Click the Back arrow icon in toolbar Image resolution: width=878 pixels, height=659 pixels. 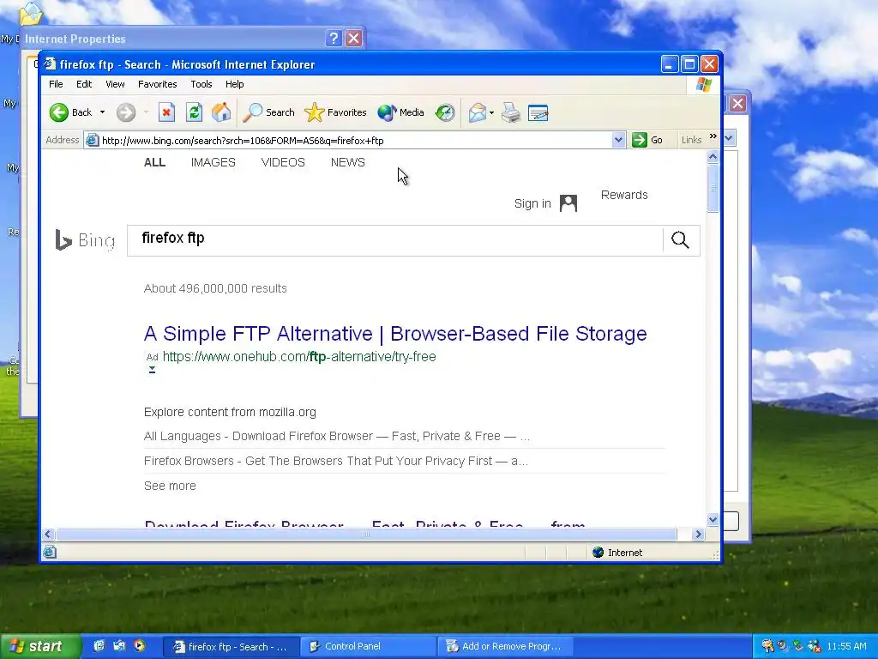59,112
